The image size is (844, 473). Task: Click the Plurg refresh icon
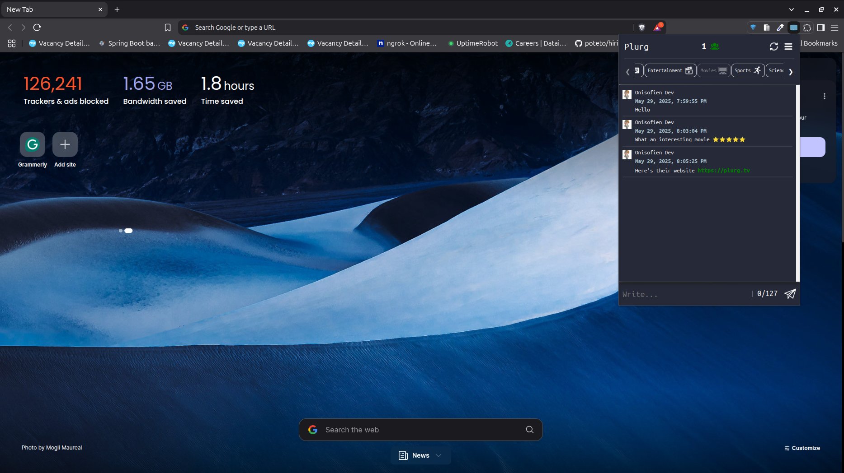(x=773, y=46)
